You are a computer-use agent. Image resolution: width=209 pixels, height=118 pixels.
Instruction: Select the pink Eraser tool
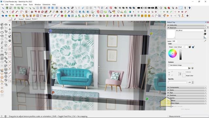point(13,12)
